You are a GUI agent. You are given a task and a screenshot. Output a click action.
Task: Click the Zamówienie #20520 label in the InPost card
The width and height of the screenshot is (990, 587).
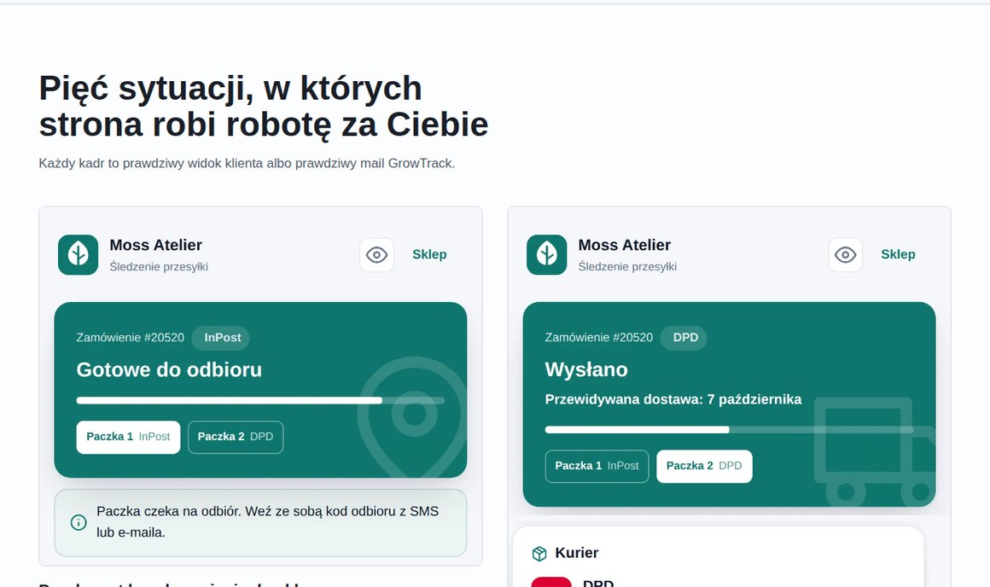(130, 338)
